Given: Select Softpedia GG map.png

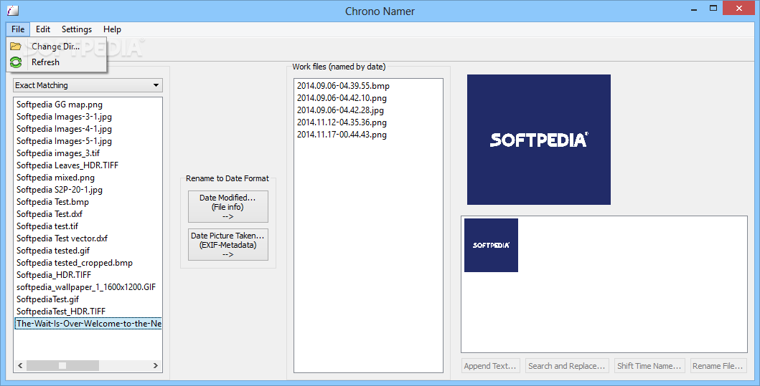Looking at the screenshot, I should (x=60, y=105).
